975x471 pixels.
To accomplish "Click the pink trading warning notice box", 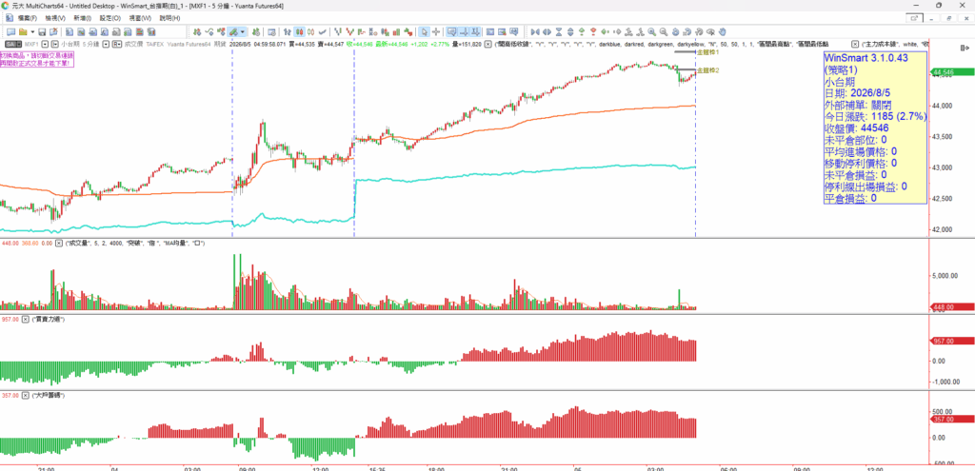I will pos(37,60).
